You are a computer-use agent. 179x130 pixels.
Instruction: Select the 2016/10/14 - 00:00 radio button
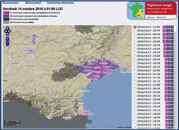pyautogui.click(x=135, y=41)
